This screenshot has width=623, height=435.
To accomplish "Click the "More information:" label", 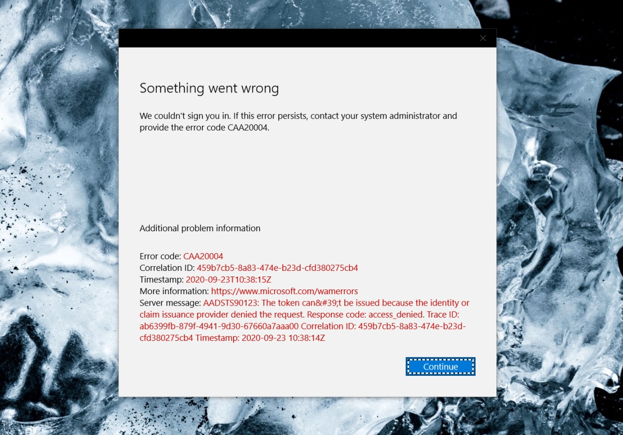I will (174, 291).
